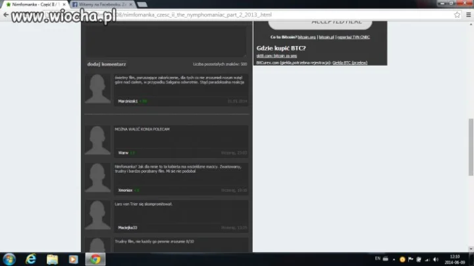Open Windows Media Player from the taskbar
Image resolution: width=474 pixels, height=266 pixels.
click(73, 259)
